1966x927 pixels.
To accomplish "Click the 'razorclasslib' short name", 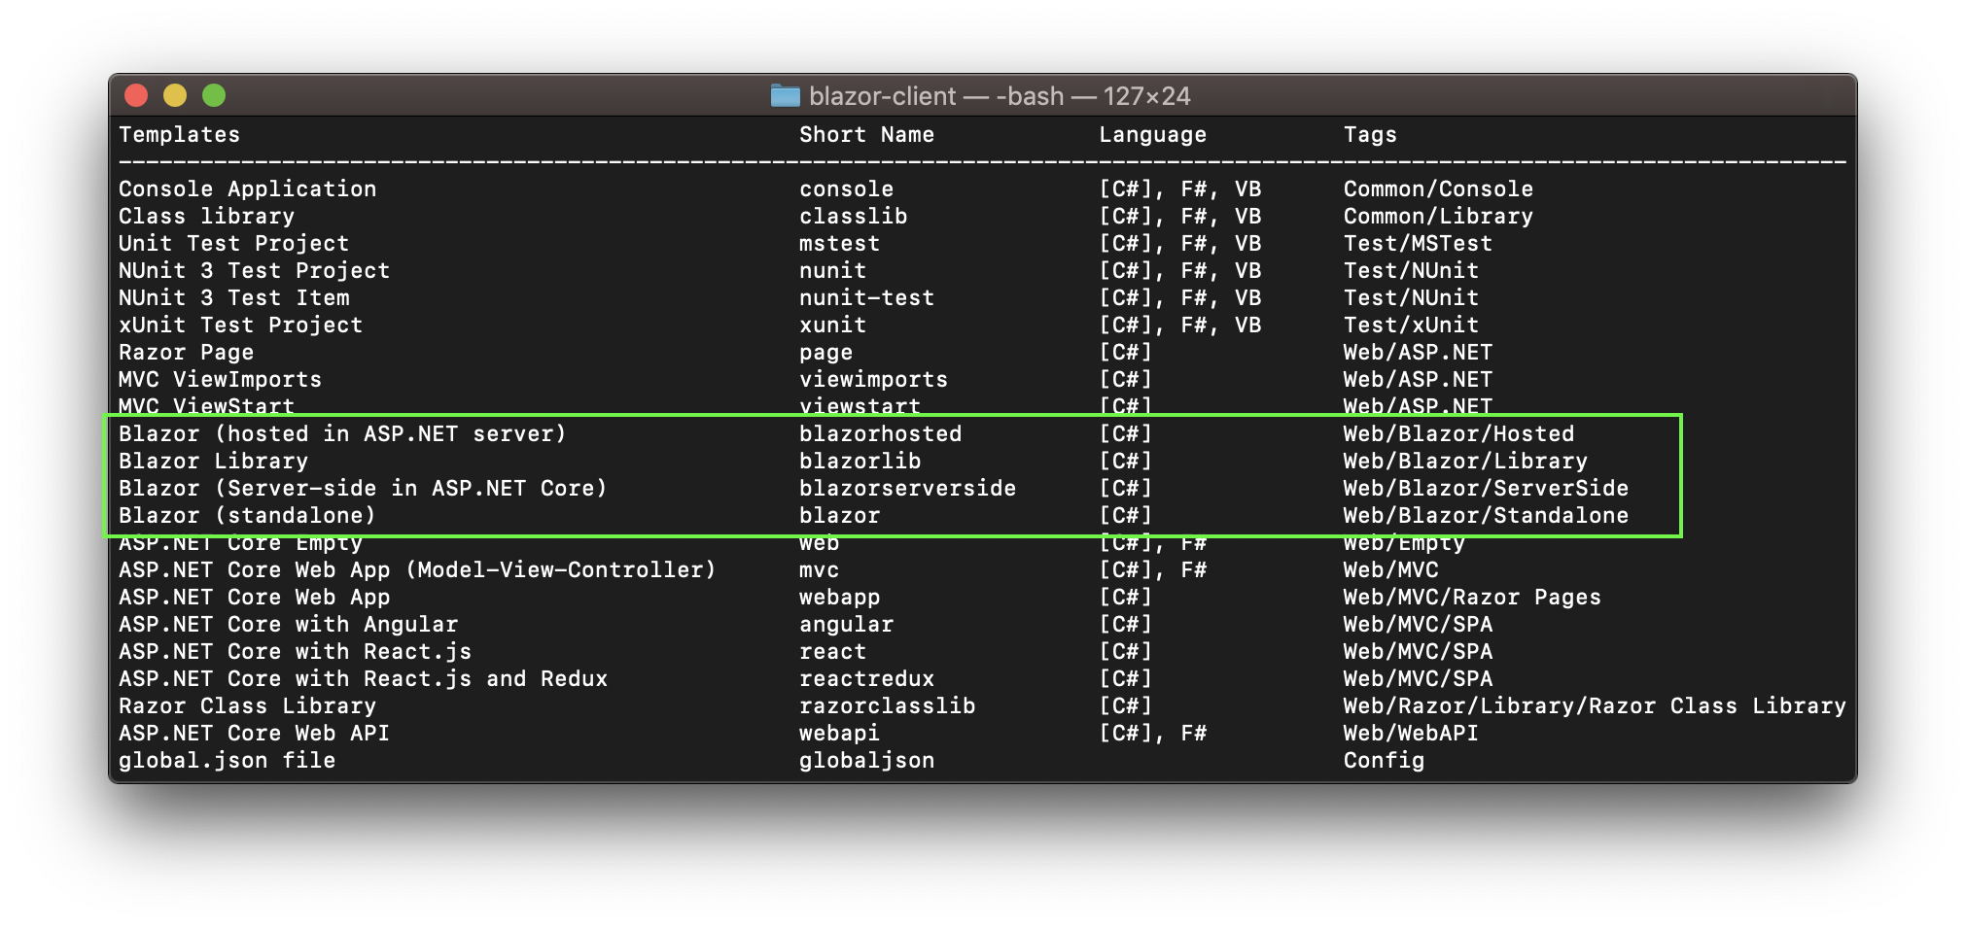I will 888,706.
